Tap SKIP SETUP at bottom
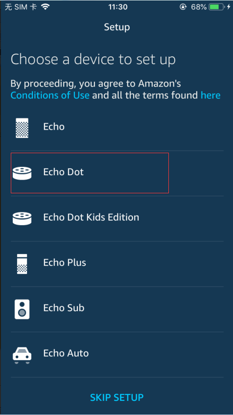 click(117, 397)
